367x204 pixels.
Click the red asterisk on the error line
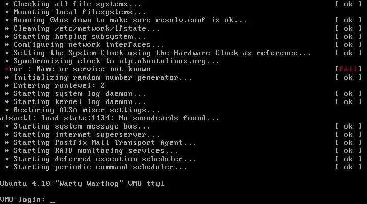tap(7, 69)
